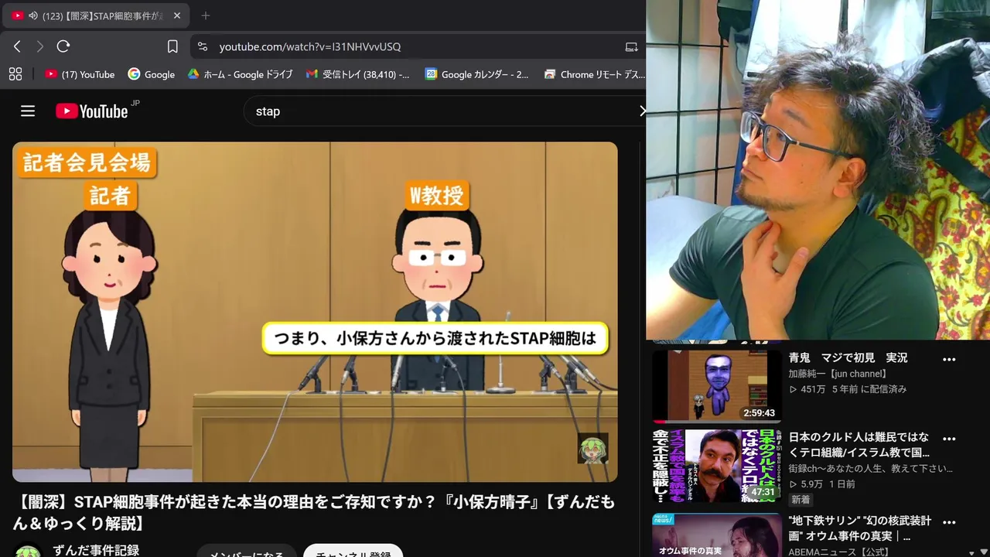Click the URL address bar text
This screenshot has height=557, width=990.
(309, 46)
